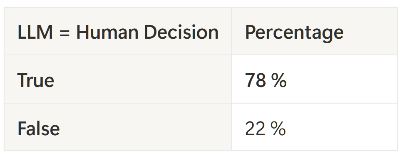The height and width of the screenshot is (161, 407).
Task: Click the border between the True and False rows
Action: coord(201,103)
